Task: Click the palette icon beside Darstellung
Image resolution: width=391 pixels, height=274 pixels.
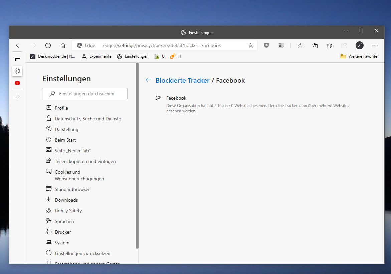Action: (49, 129)
